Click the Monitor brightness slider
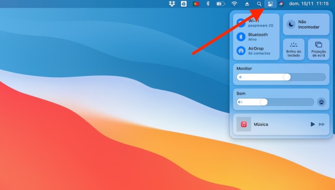Viewport: 335px width, 190px height. point(281,77)
